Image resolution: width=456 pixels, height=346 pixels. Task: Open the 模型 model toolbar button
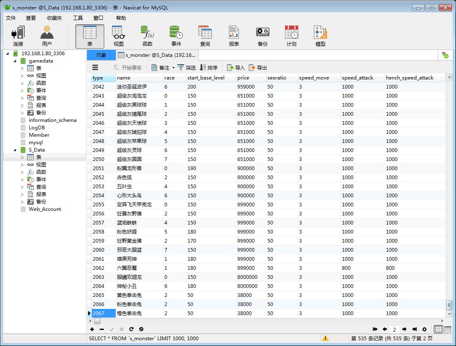coord(320,36)
